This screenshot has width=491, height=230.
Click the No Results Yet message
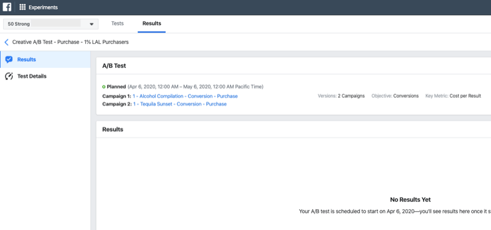tap(410, 199)
